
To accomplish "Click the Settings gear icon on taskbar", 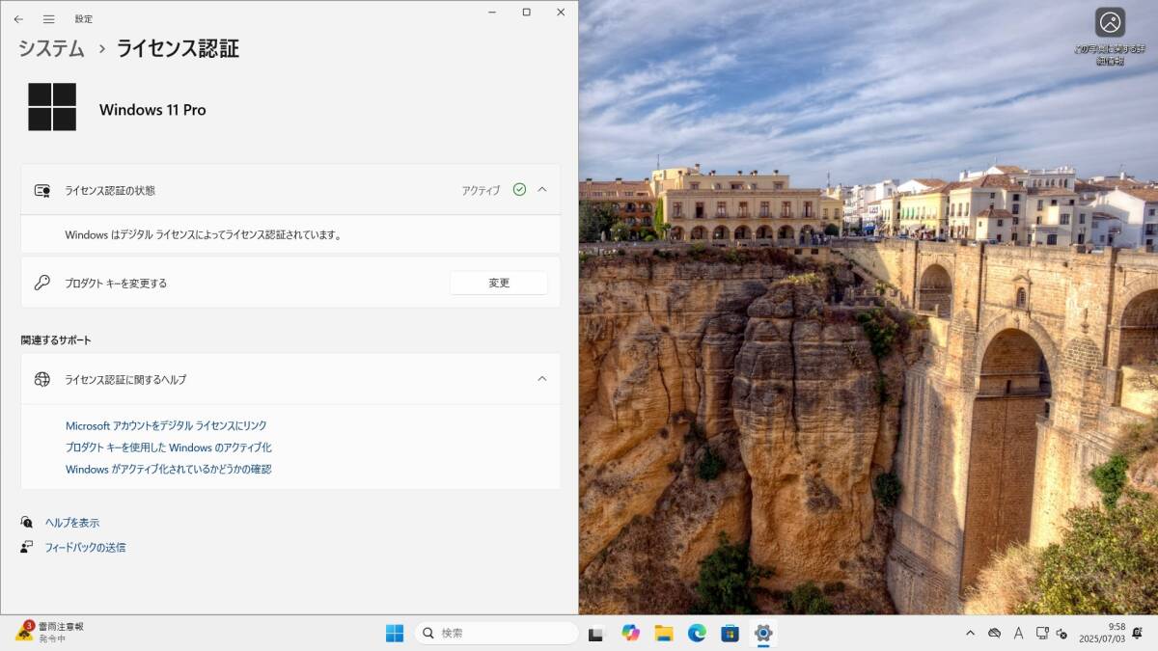I will [x=763, y=633].
